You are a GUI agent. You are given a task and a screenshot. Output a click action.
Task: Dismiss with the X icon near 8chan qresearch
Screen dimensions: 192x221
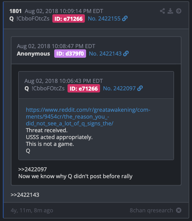pos(179,210)
